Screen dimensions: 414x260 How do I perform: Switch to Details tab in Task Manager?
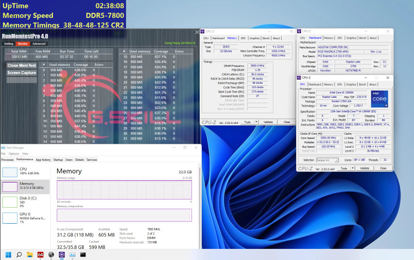tap(80, 160)
